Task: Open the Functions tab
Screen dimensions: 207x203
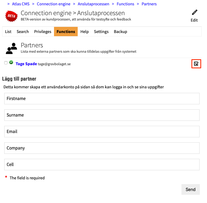Action: [66, 32]
